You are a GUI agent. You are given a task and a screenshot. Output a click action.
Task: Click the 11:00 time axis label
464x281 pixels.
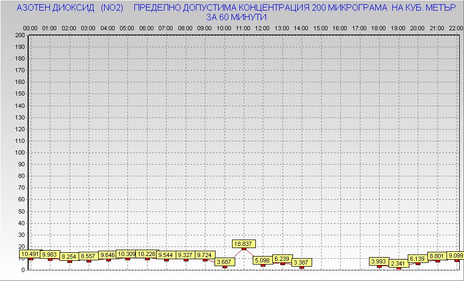pyautogui.click(x=243, y=28)
